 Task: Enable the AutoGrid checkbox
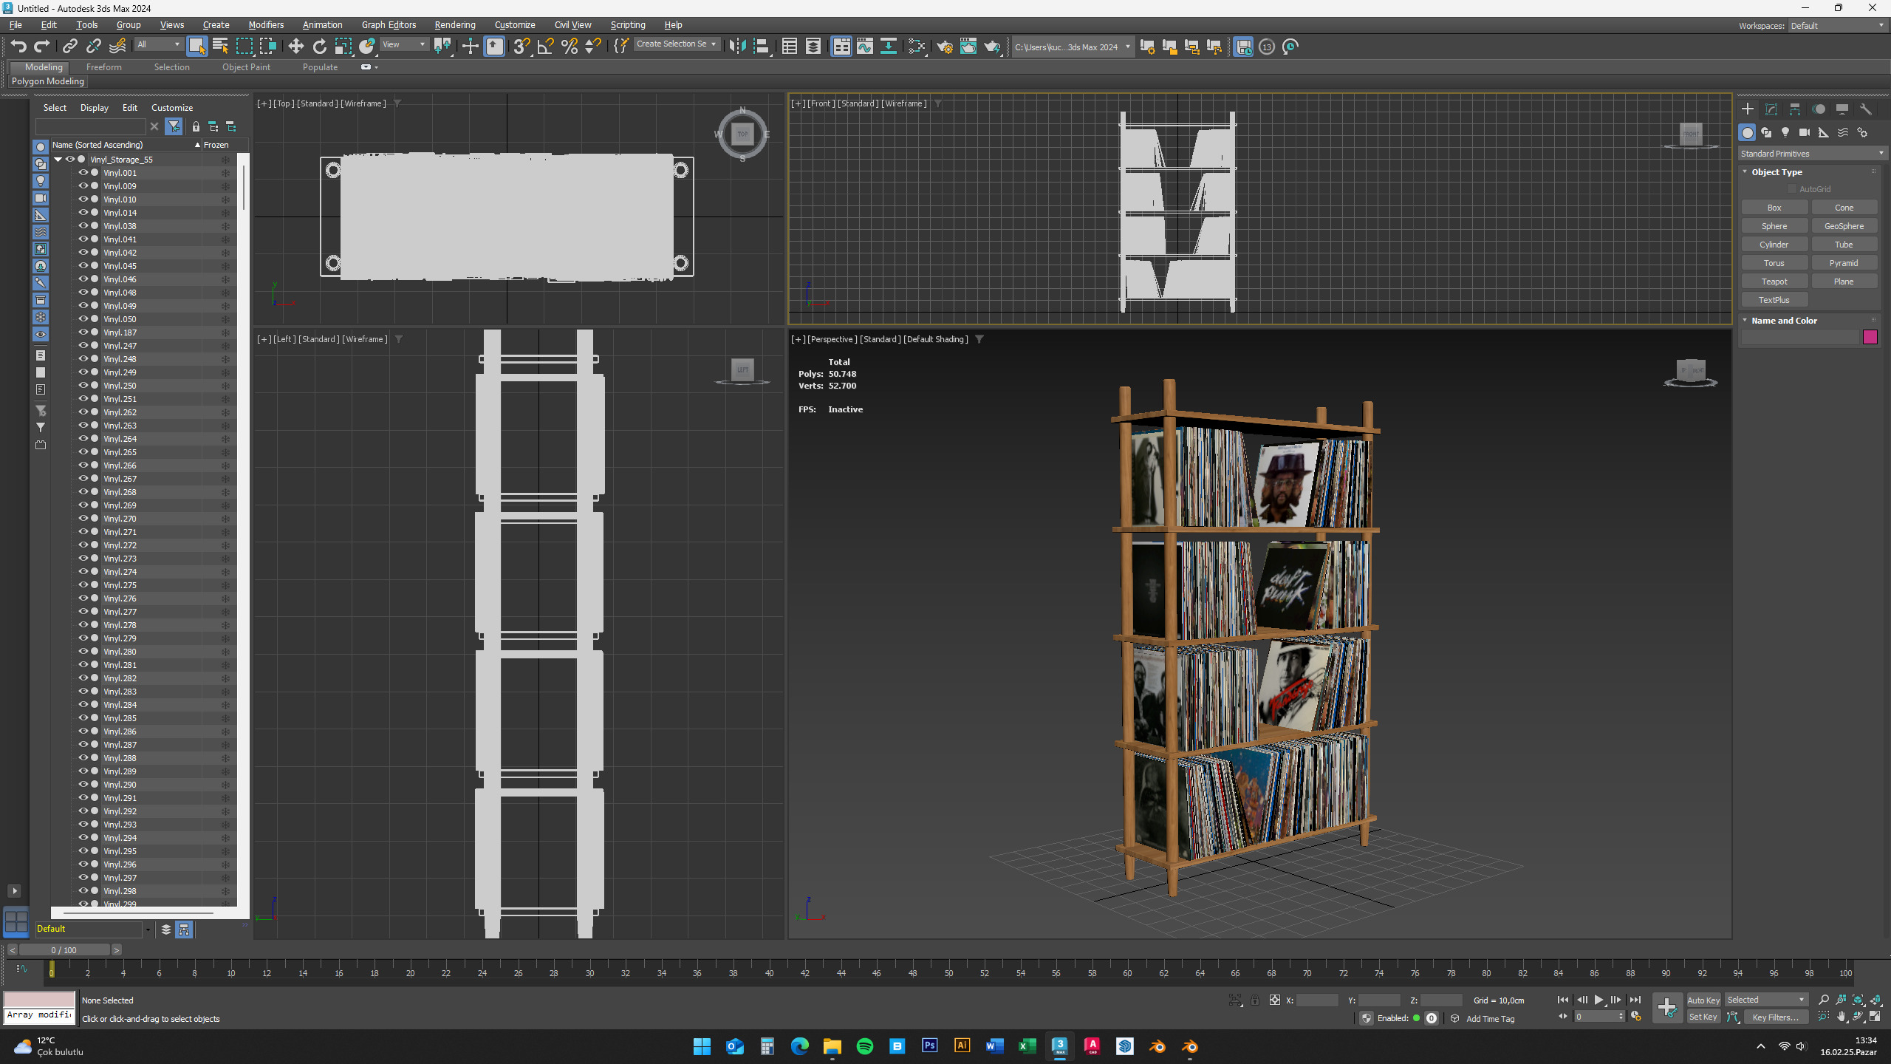pyautogui.click(x=1792, y=189)
